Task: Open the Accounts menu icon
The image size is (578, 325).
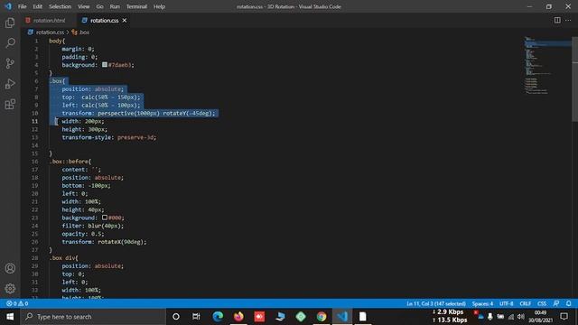Action: click(10, 268)
